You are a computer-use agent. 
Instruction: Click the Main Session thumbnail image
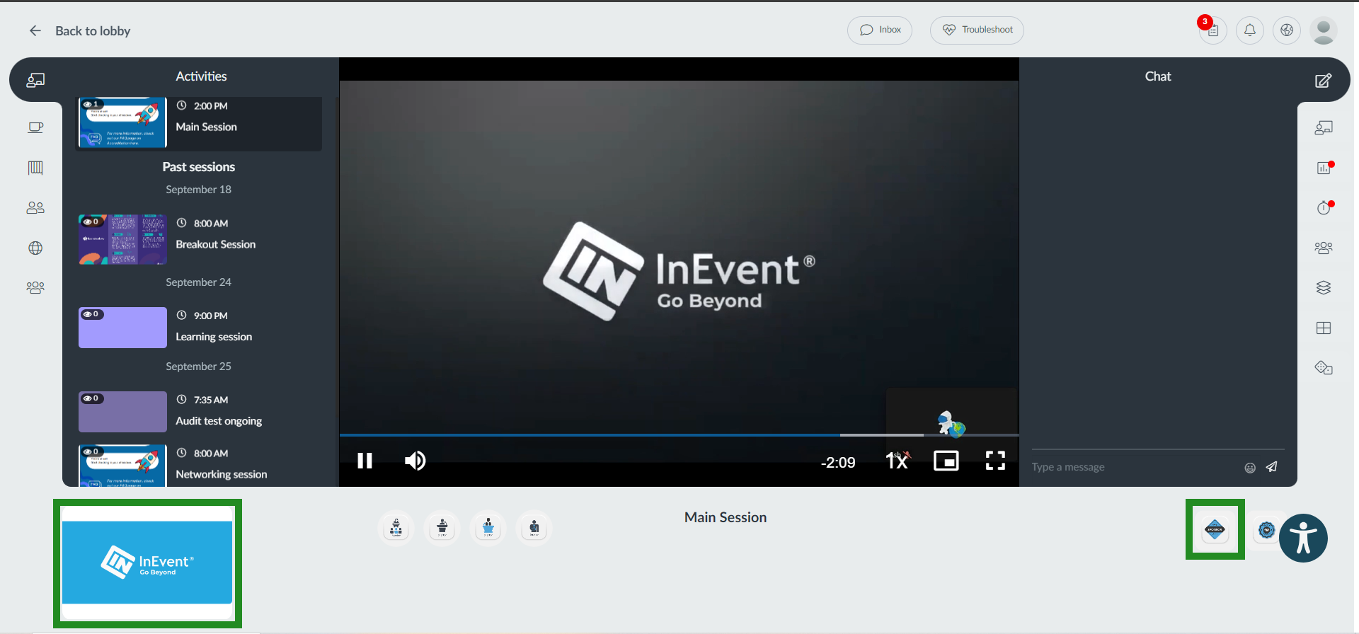coord(122,122)
